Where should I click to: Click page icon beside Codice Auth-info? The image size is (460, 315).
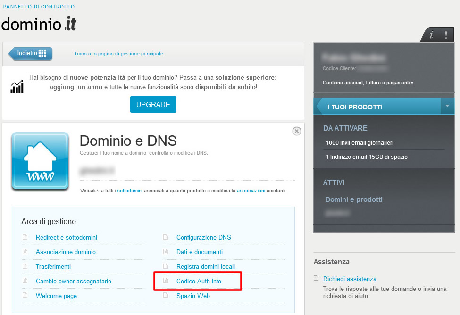(166, 281)
